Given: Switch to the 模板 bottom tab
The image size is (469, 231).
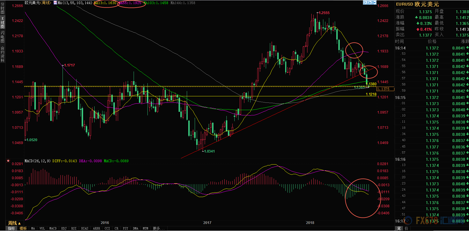Looking at the screenshot, I should pyautogui.click(x=23, y=228).
